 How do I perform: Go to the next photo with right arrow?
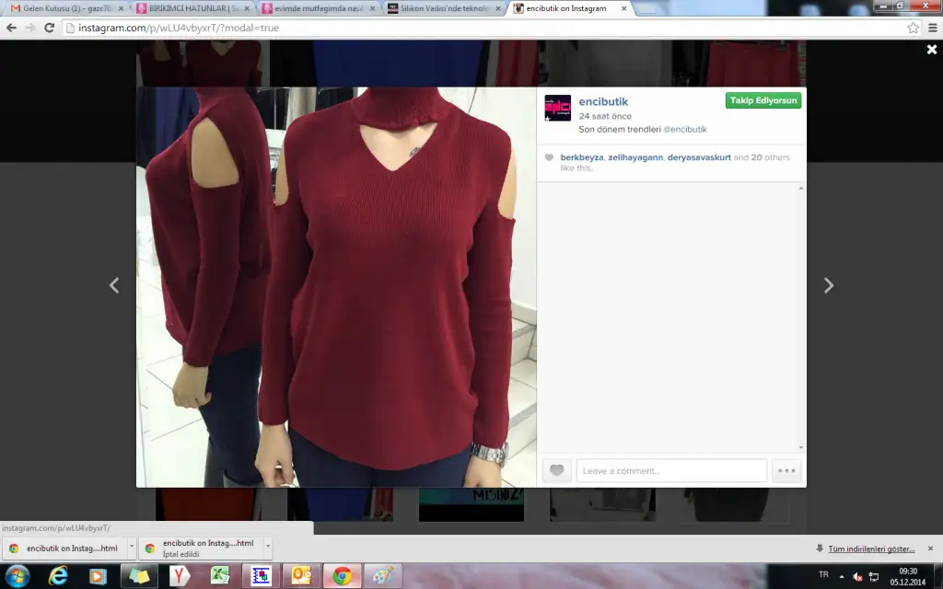tap(828, 285)
